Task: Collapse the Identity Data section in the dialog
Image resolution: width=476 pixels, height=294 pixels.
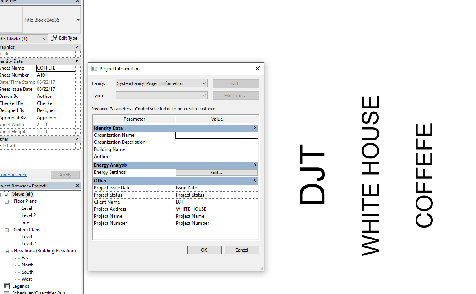Action: 254,128
